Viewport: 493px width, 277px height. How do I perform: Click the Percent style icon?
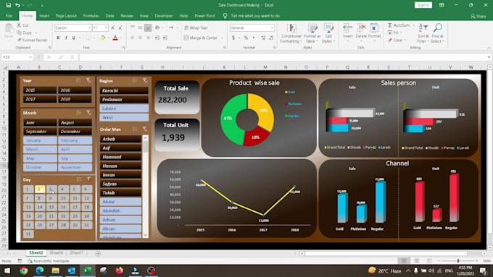[x=246, y=38]
